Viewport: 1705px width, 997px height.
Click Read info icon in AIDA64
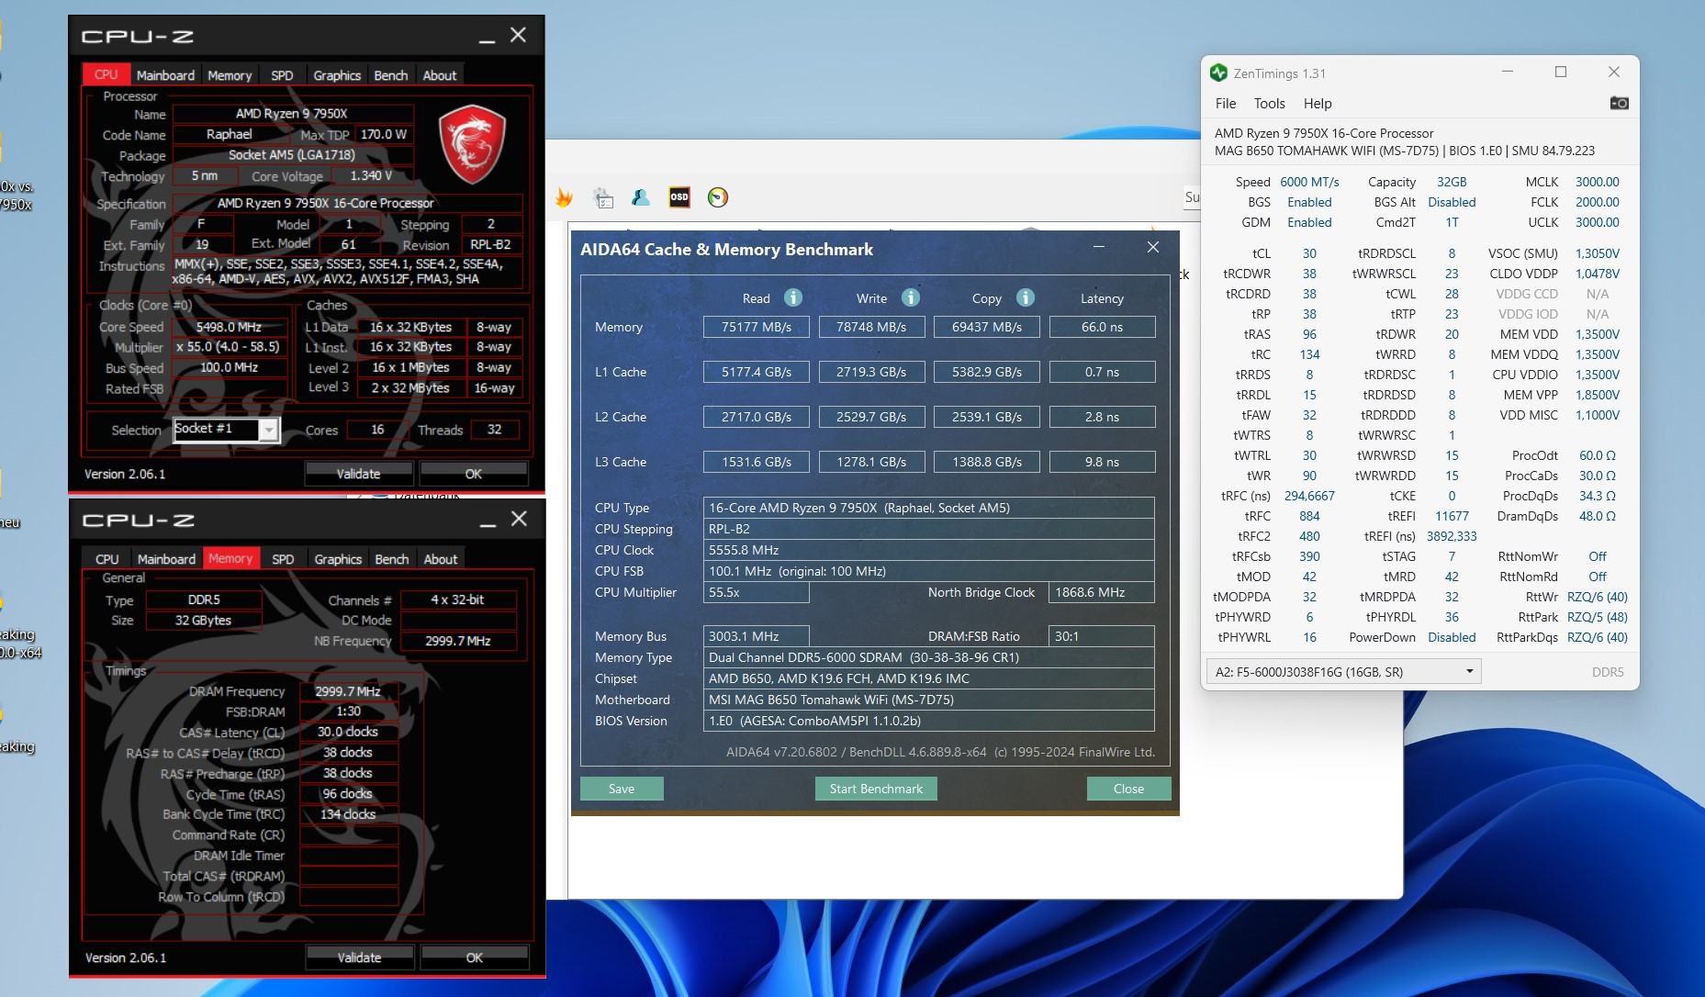[793, 297]
